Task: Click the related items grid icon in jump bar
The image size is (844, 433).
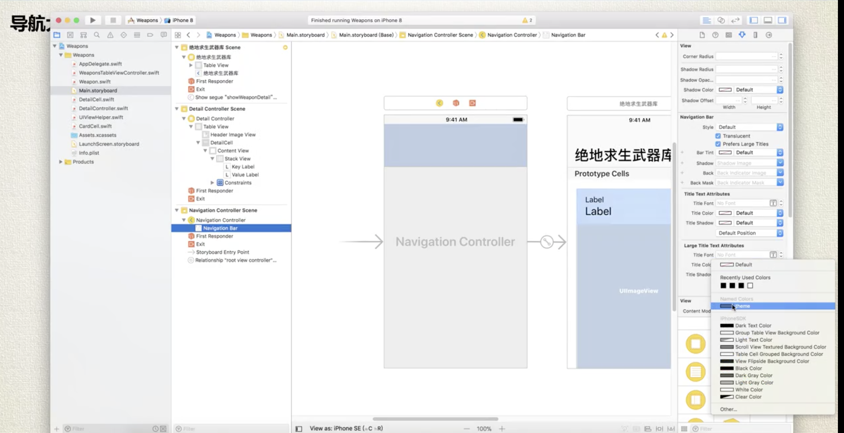Action: coord(178,35)
